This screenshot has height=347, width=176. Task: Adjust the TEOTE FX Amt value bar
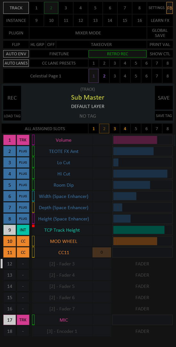pyautogui.click(x=142, y=151)
